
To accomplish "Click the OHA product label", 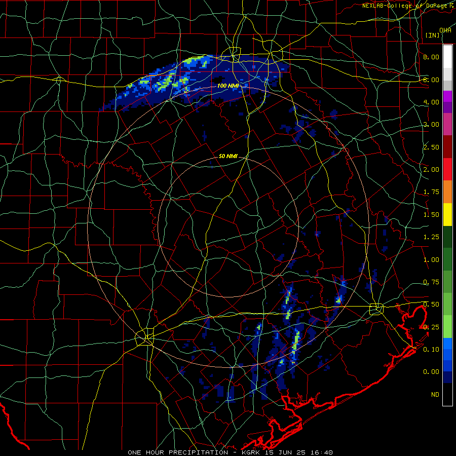I will tap(445, 30).
